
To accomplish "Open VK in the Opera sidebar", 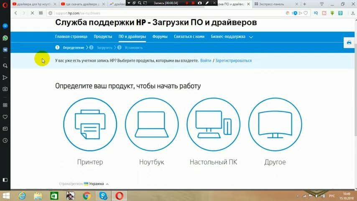I will 5,50.
